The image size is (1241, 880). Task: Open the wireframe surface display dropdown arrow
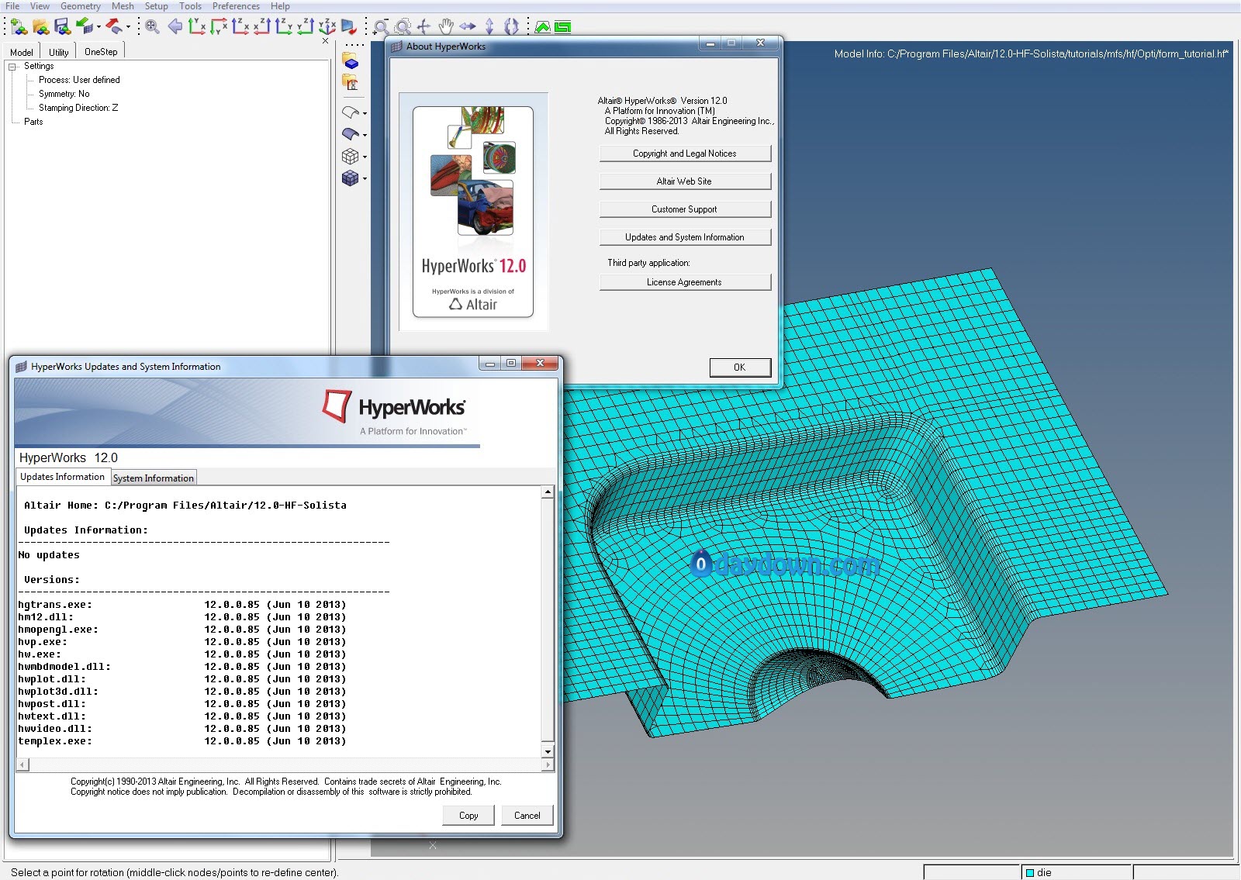(x=365, y=114)
